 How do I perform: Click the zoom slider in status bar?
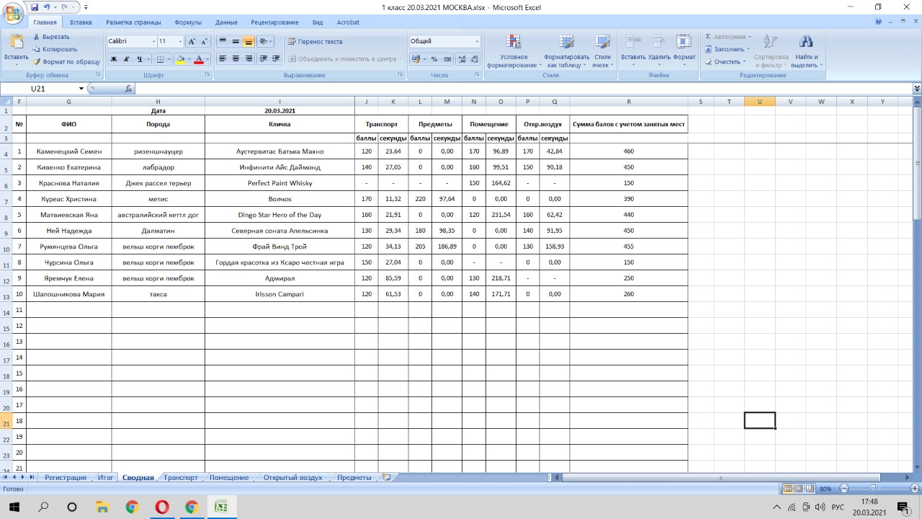coord(874,488)
